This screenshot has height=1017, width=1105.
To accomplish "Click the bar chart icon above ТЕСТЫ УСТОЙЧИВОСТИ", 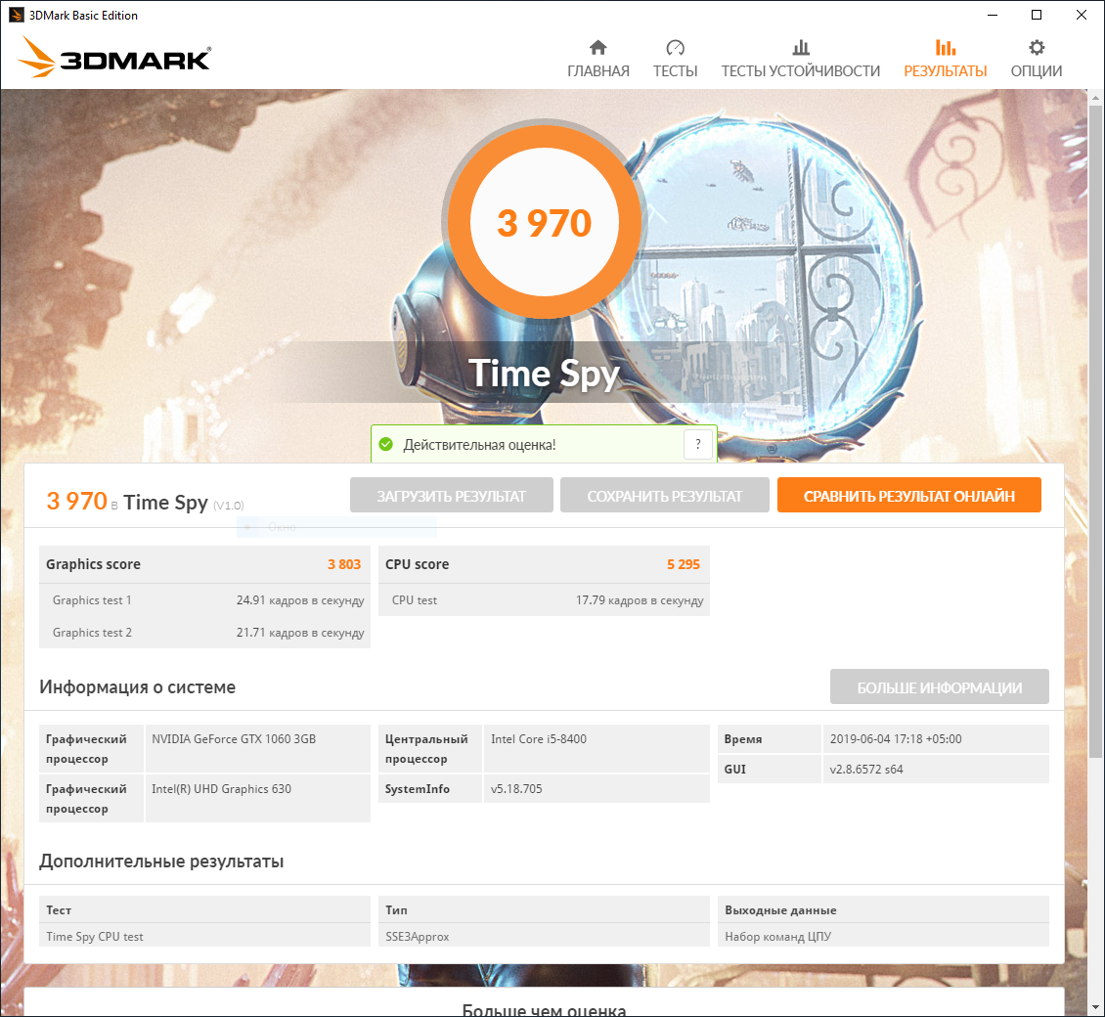I will pyautogui.click(x=801, y=47).
